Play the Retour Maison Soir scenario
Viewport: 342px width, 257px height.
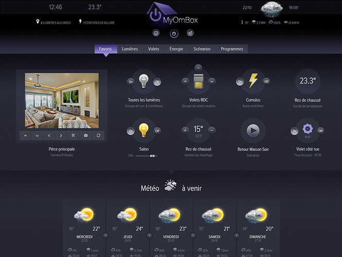point(253,131)
